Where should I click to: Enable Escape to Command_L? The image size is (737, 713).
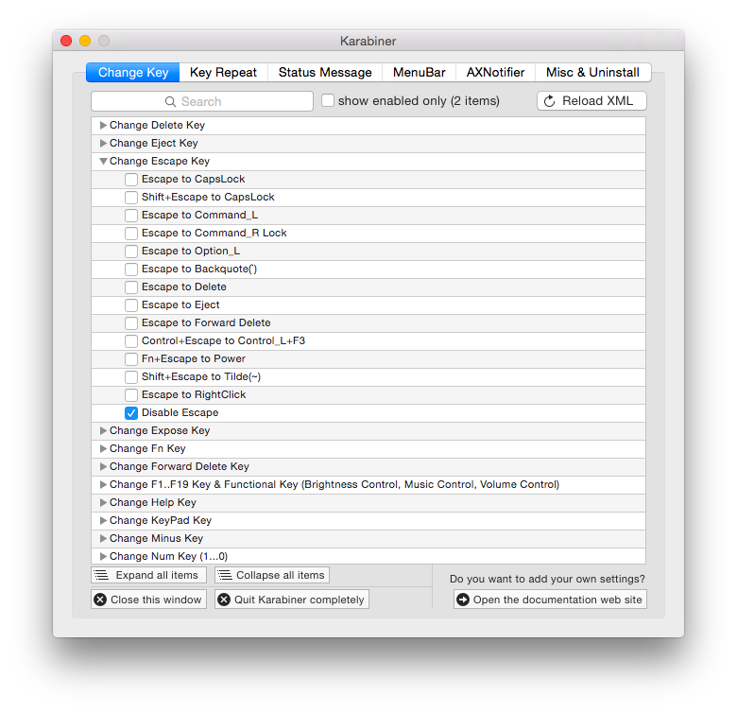[131, 215]
